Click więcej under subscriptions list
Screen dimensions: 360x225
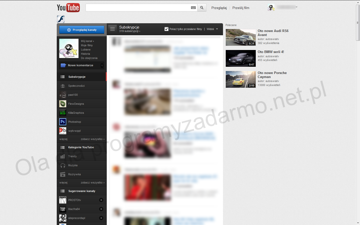pyautogui.click(x=63, y=139)
